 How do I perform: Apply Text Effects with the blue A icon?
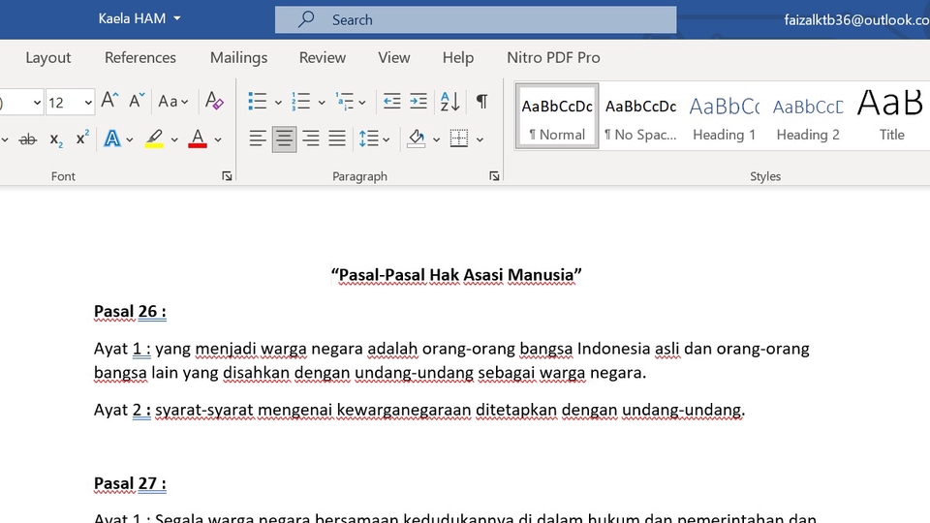[111, 138]
